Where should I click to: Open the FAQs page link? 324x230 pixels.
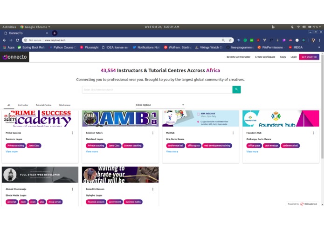coord(283,57)
